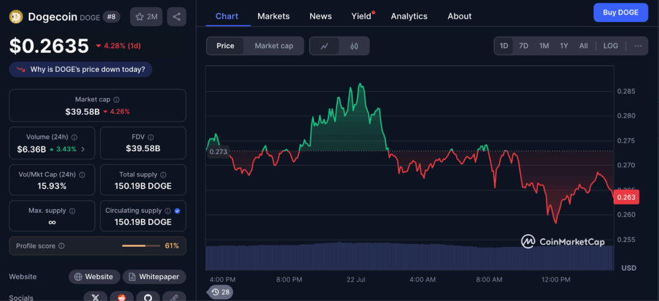This screenshot has height=301, width=659.
Task: Toggle chart to Market cap view
Action: point(274,46)
